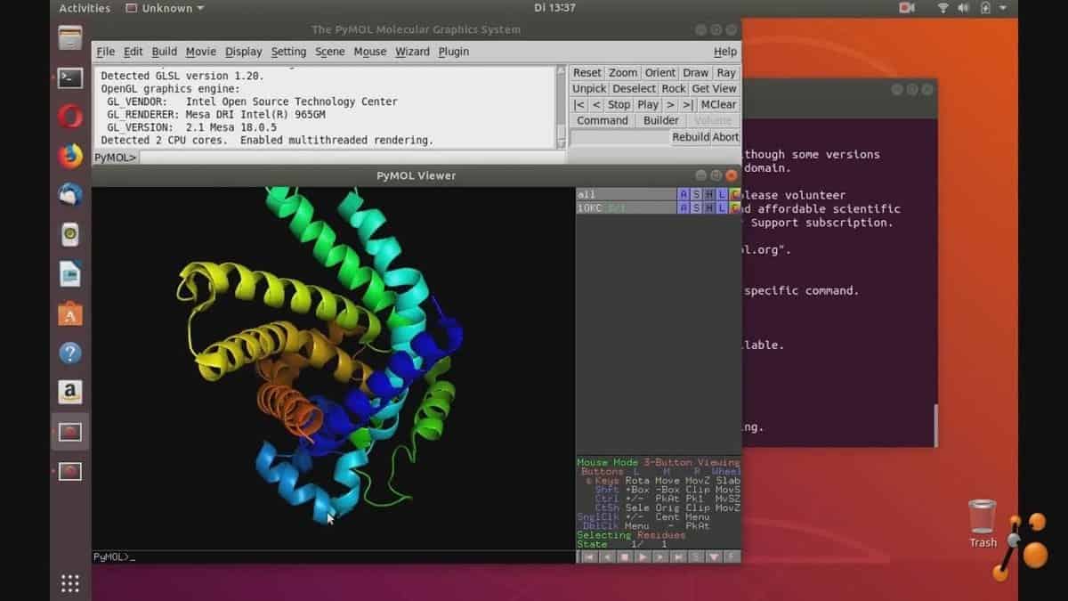Screen dimensions: 1068x601
Task: Open Amazon launcher in dock
Action: (70, 392)
